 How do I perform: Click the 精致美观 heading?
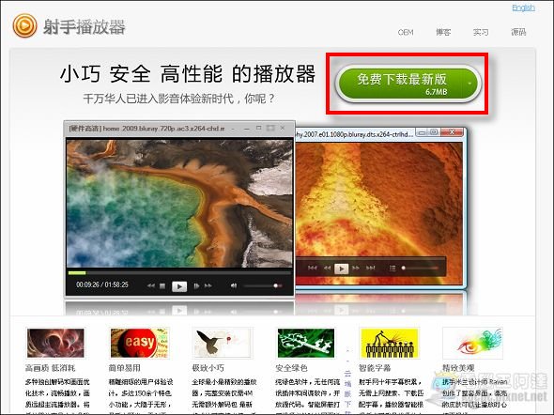pos(458,368)
